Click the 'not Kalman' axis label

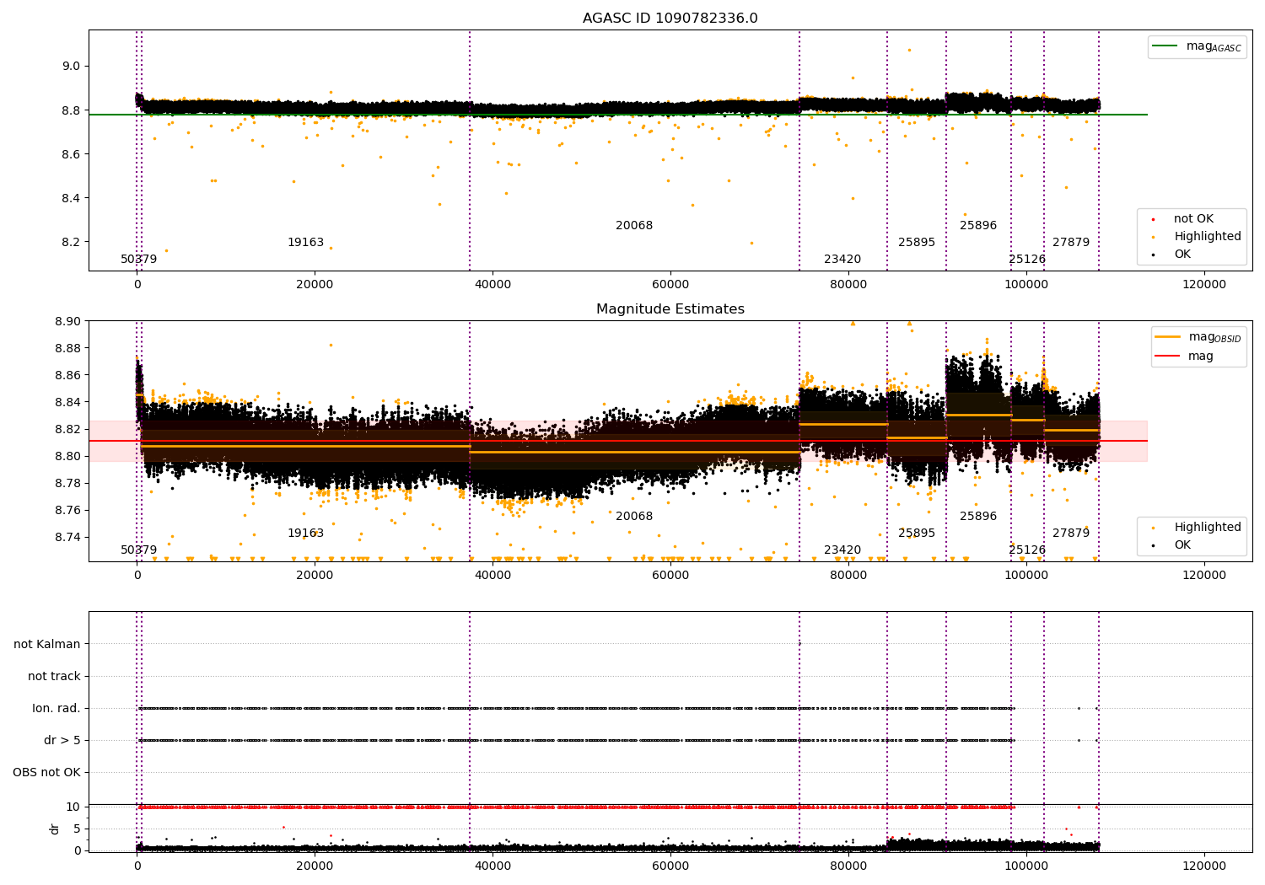[47, 644]
